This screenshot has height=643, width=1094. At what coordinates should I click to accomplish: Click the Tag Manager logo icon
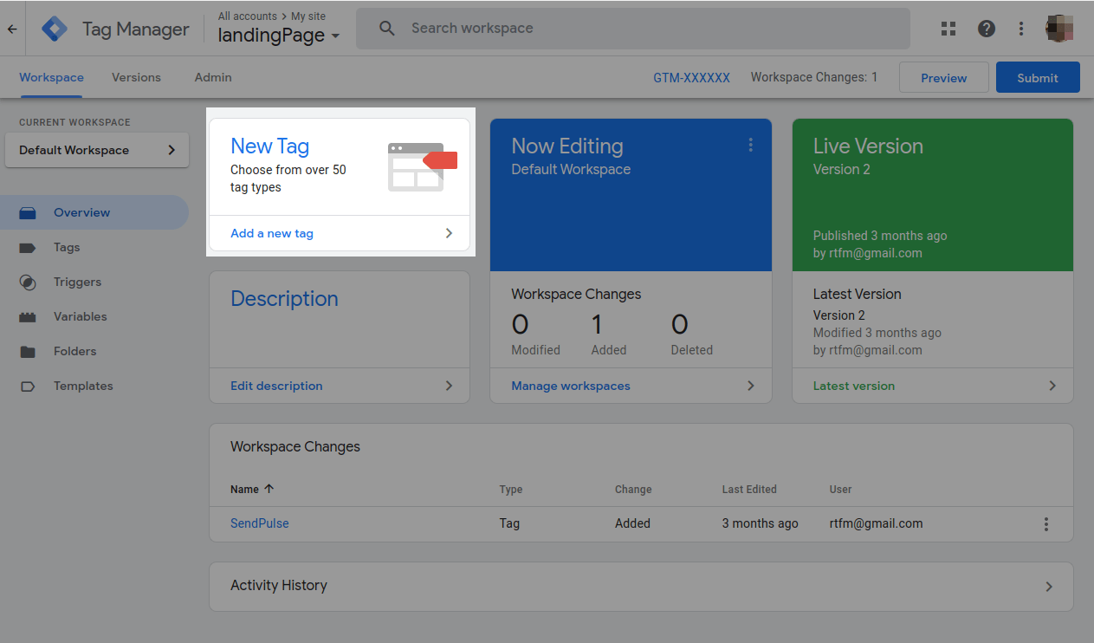pyautogui.click(x=55, y=29)
